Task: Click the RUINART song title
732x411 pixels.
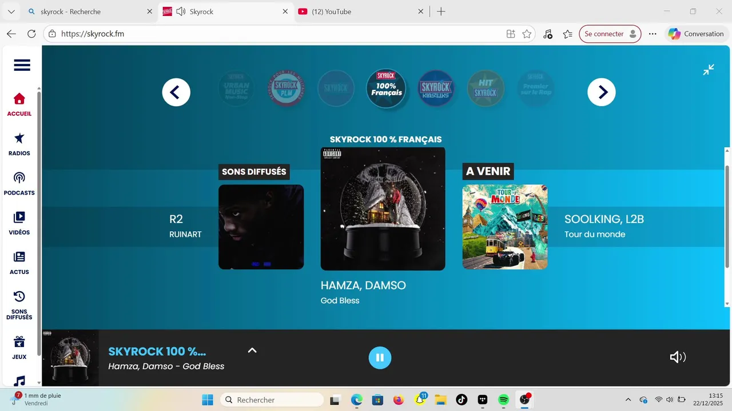Action: (x=185, y=234)
